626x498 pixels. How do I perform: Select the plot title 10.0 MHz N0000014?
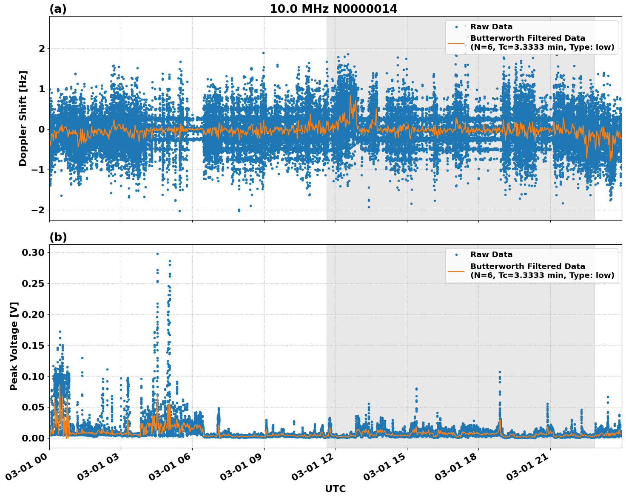[334, 8]
